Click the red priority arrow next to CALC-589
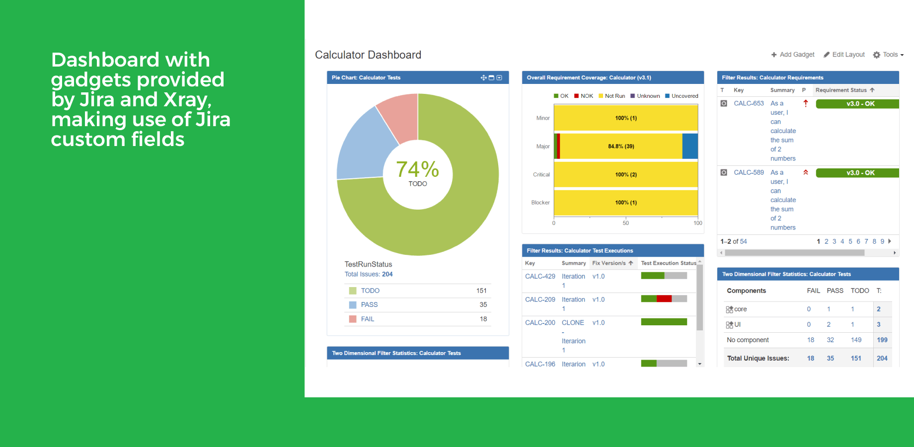 [x=805, y=172]
